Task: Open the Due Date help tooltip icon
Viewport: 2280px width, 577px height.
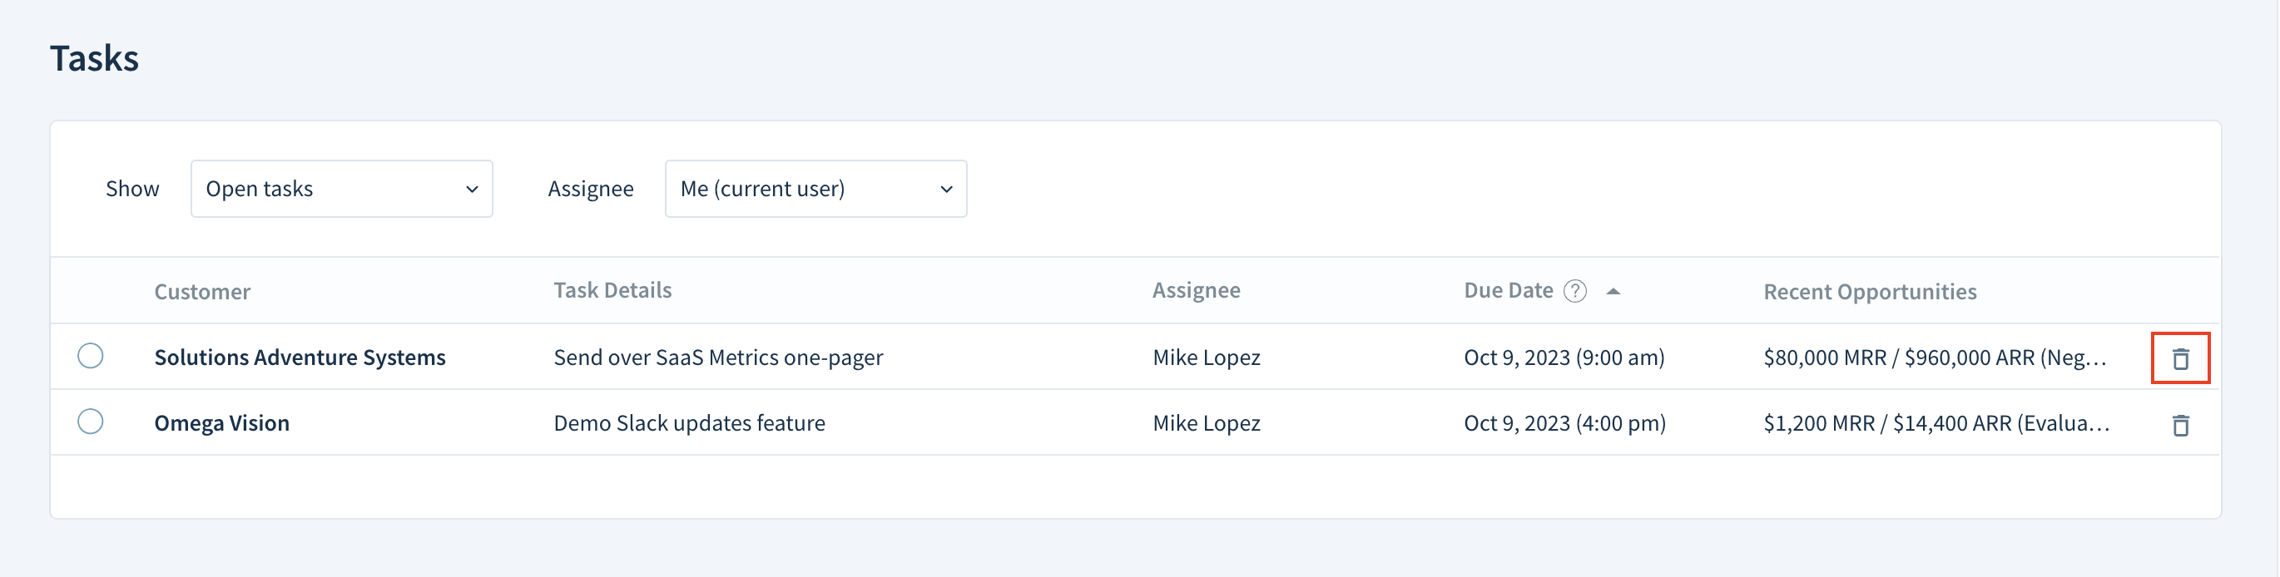Action: tap(1574, 290)
